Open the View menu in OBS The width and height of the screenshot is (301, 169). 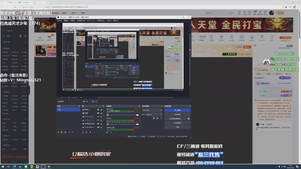[73, 21]
